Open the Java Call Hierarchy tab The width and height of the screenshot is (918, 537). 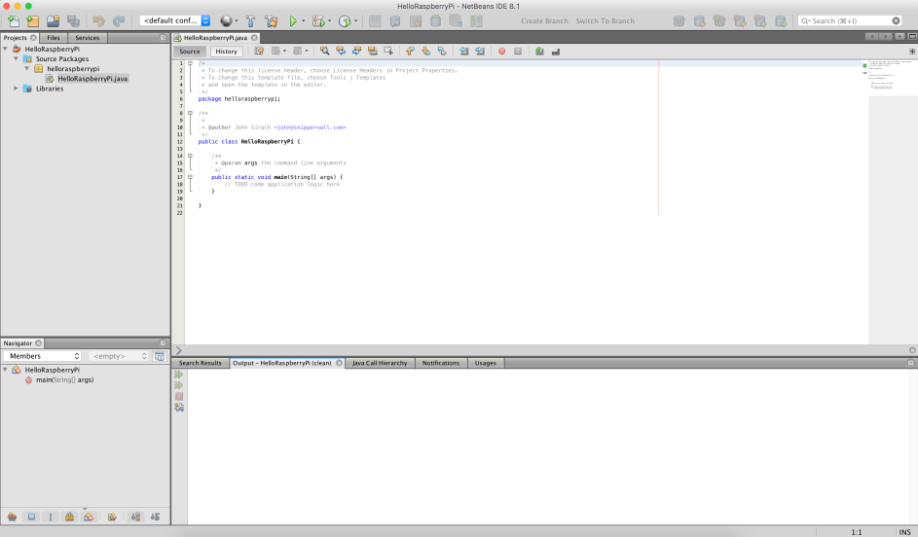(380, 363)
